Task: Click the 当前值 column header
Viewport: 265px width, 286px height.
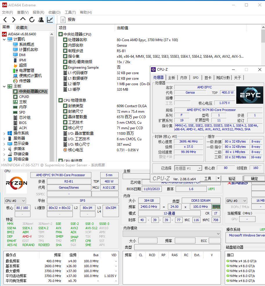Action: 180,28
